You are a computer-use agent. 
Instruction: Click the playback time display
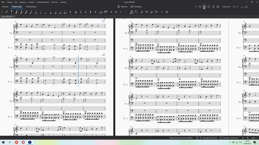click(226, 7)
